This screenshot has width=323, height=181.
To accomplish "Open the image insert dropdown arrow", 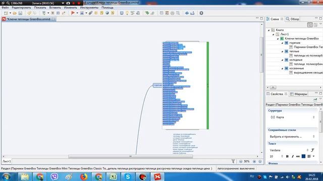I will (86, 13).
